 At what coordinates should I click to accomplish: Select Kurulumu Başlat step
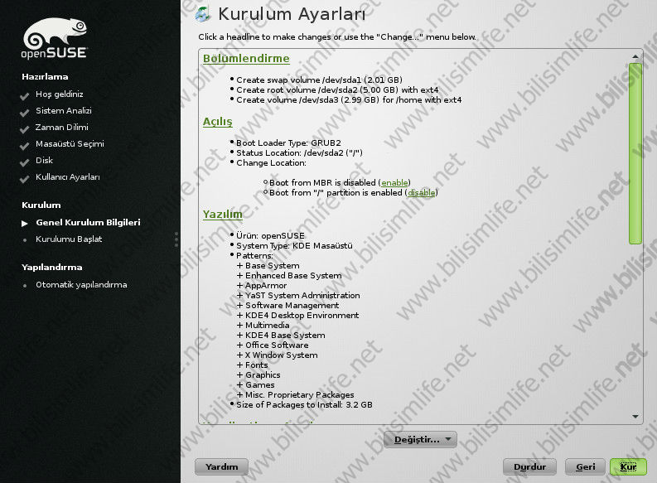(x=69, y=239)
